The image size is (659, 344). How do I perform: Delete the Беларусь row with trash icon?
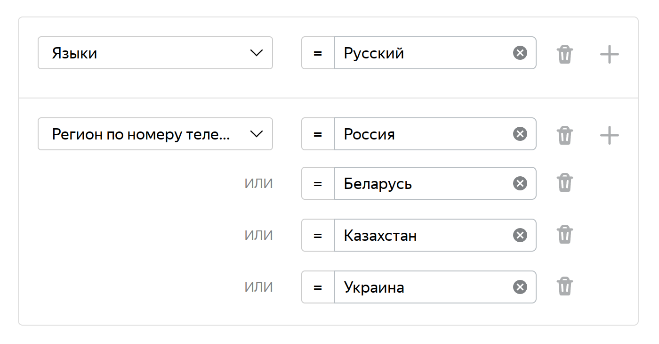click(x=564, y=182)
